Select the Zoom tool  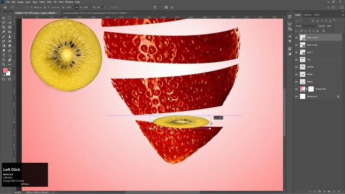(x=4, y=65)
